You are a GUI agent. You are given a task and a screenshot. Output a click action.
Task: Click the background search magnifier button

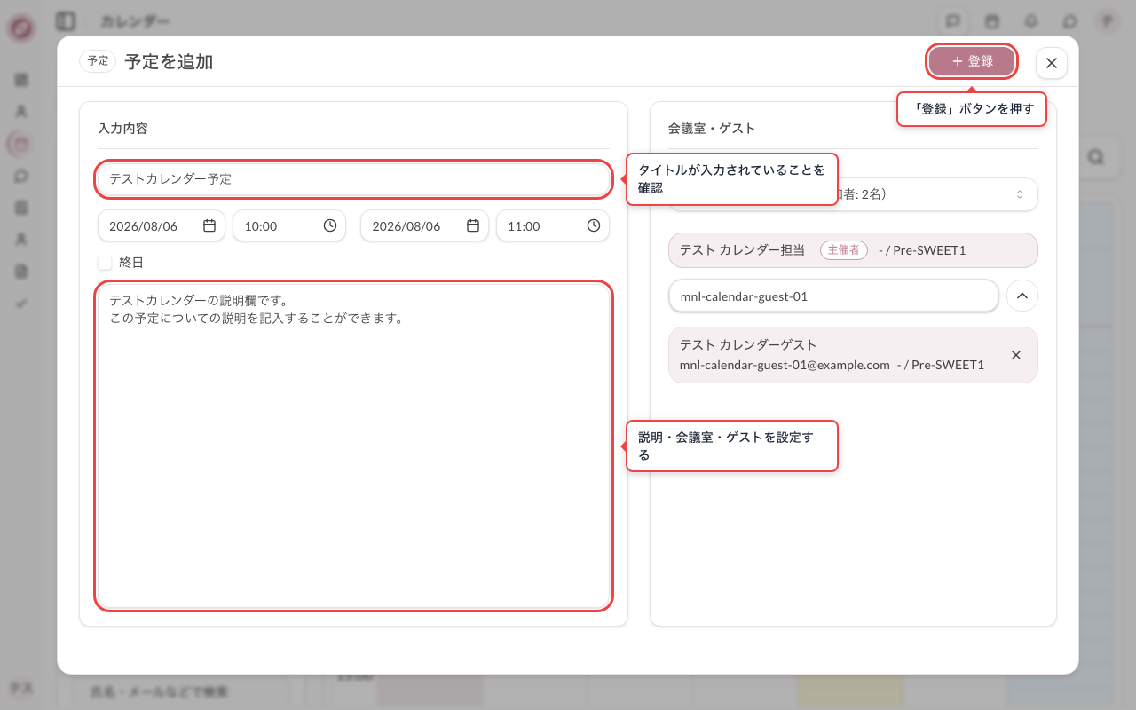pos(1095,156)
